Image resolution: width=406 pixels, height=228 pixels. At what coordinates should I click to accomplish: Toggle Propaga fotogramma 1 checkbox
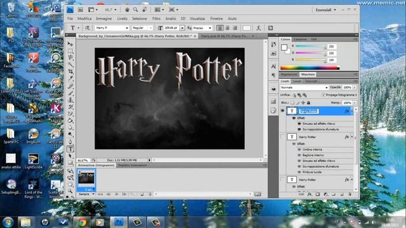(324, 95)
